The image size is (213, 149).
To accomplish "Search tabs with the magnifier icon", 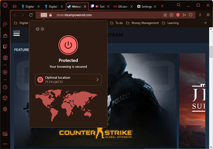I will [178, 5].
